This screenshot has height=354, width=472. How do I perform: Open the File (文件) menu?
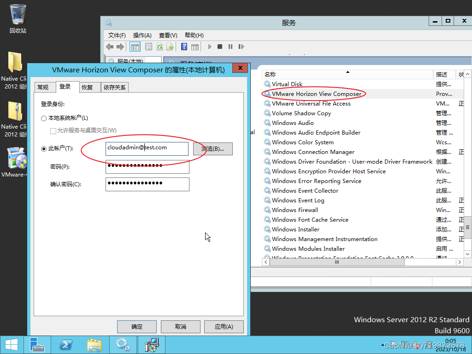click(117, 35)
